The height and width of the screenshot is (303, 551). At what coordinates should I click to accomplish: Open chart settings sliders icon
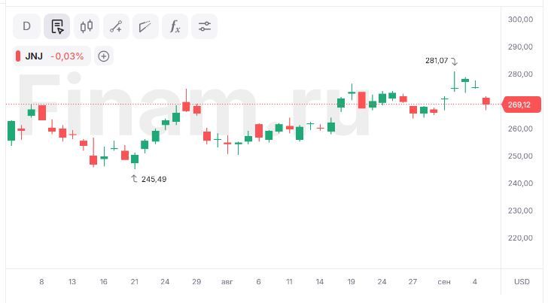coord(205,26)
